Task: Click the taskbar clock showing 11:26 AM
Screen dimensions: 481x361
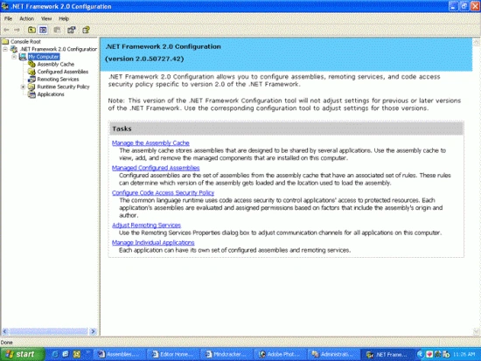Action: coord(464,354)
